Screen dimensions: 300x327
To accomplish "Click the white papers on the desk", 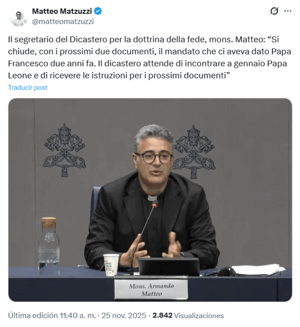I will pos(258,269).
